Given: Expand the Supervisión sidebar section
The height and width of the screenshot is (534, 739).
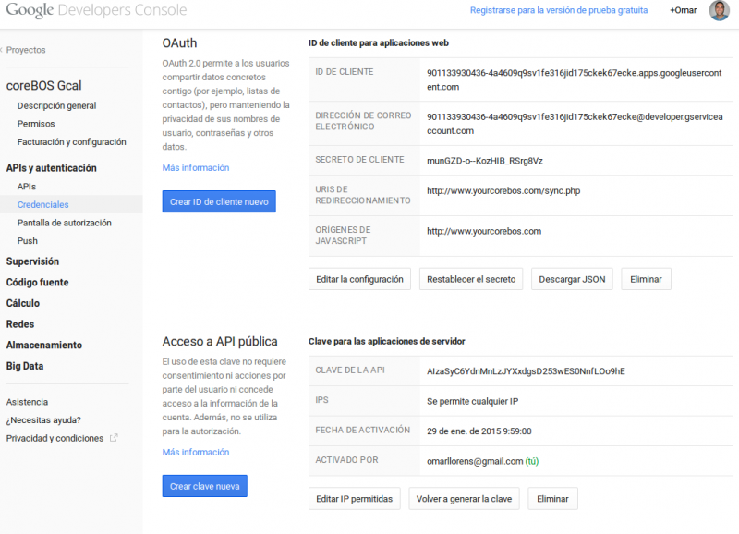Looking at the screenshot, I should (x=32, y=261).
